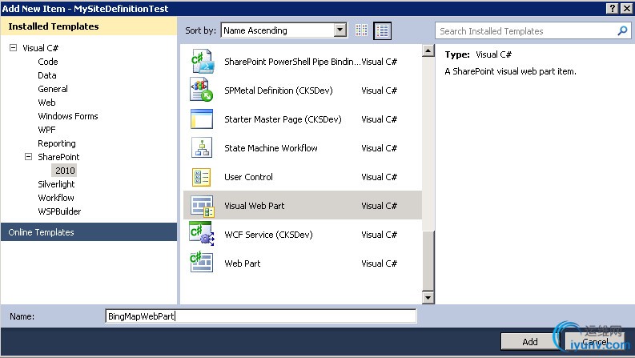Viewport: 635px width, 358px height.
Task: Open the Online Templates section
Action: pos(89,232)
